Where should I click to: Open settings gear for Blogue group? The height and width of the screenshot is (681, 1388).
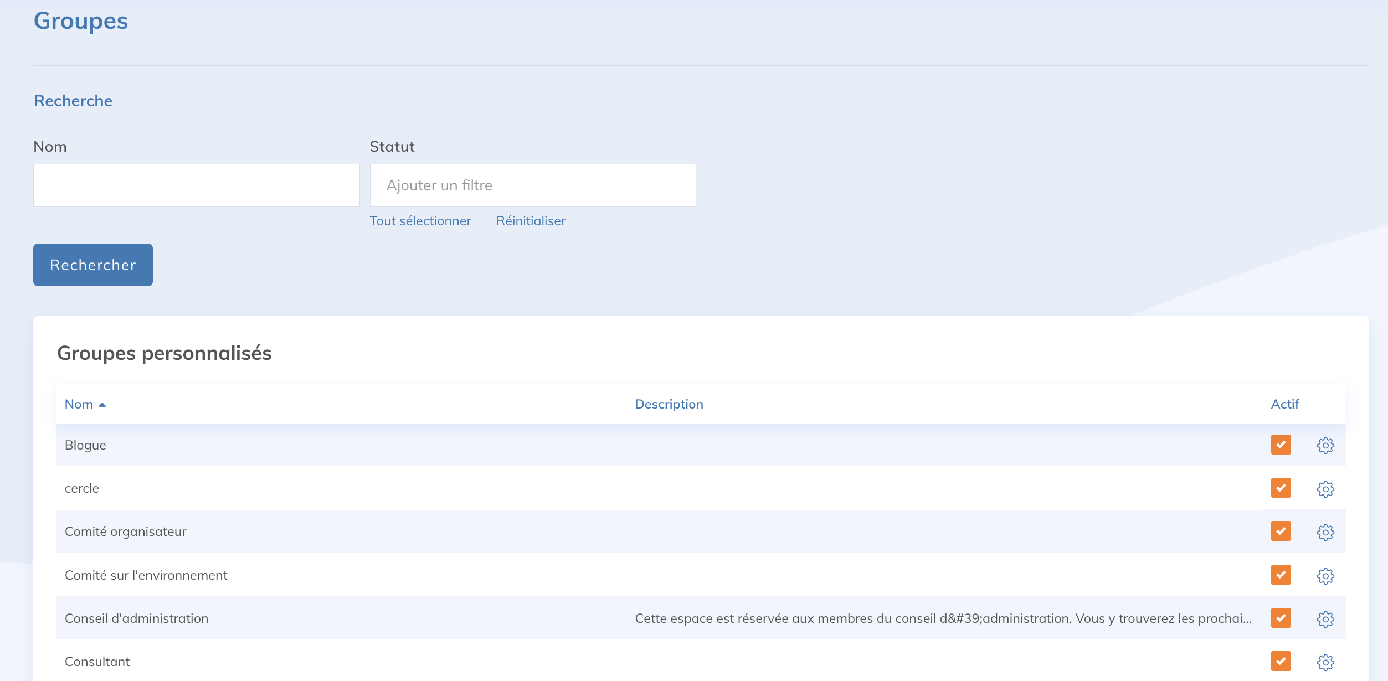[1325, 445]
